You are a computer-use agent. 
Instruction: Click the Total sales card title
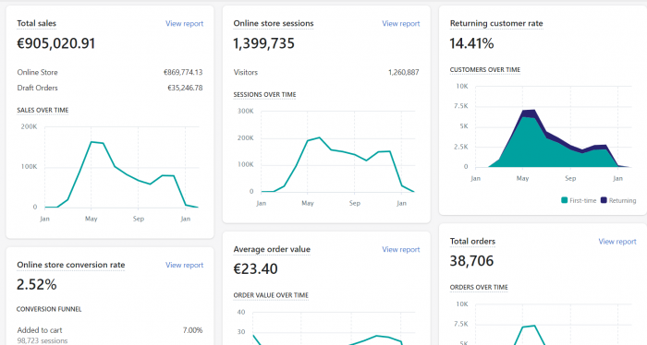pyautogui.click(x=36, y=23)
